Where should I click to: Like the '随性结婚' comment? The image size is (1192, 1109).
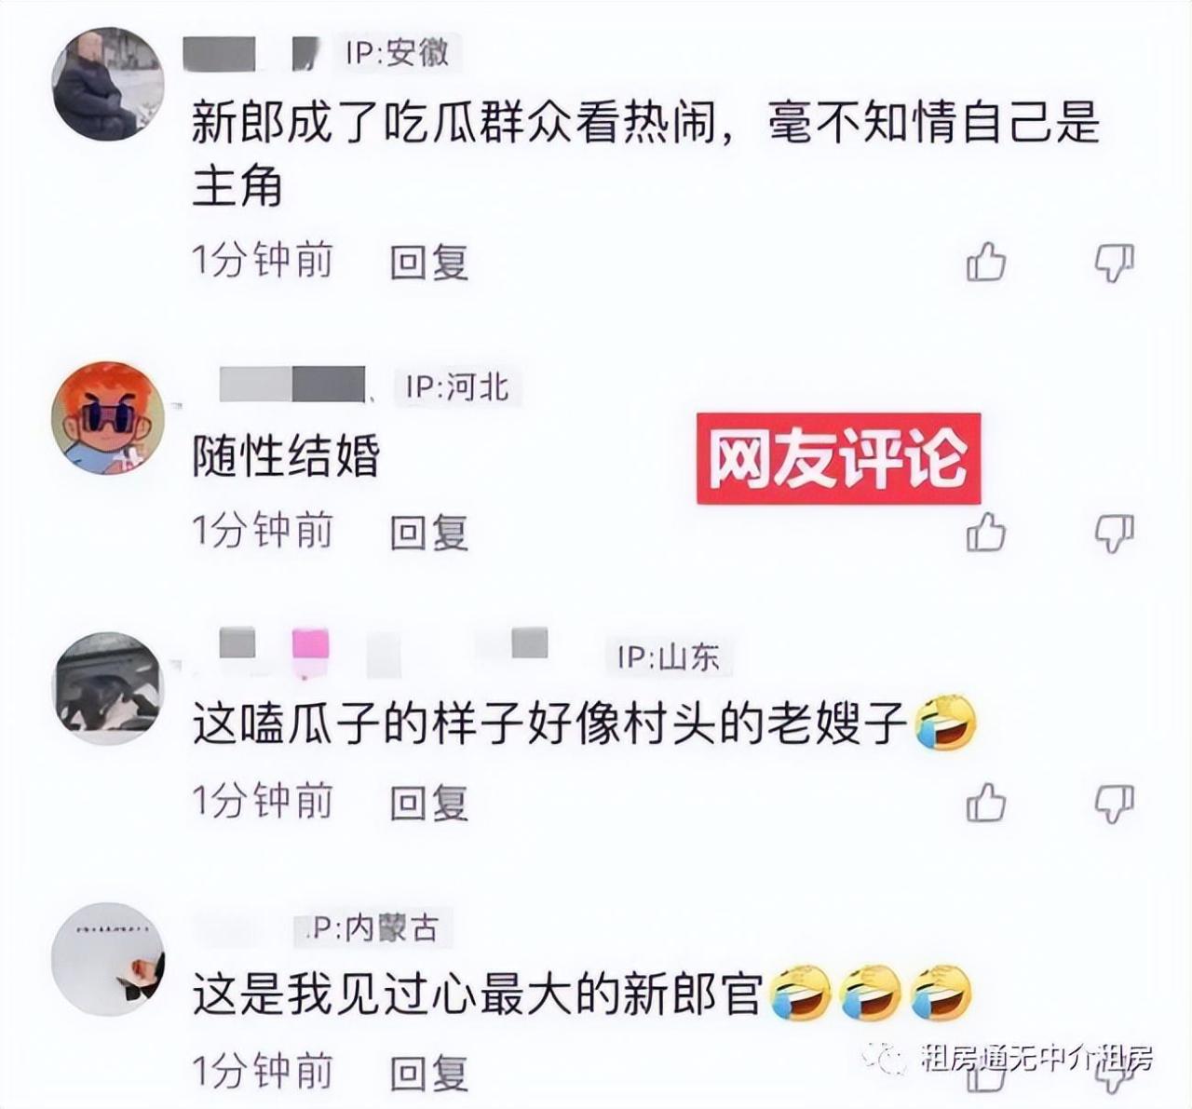click(x=986, y=533)
